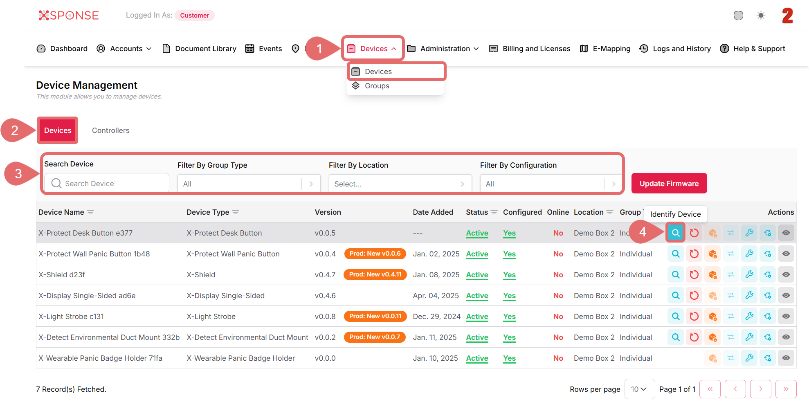Screen dimensions: 809x411
Task: Click the Update Firmware button
Action: [669, 184]
